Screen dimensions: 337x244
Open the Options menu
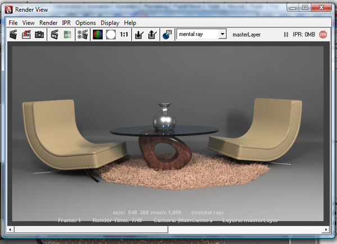pos(85,23)
